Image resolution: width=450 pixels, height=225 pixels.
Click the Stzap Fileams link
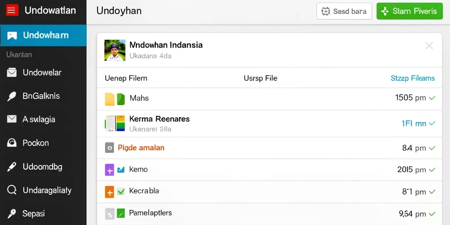(x=413, y=78)
